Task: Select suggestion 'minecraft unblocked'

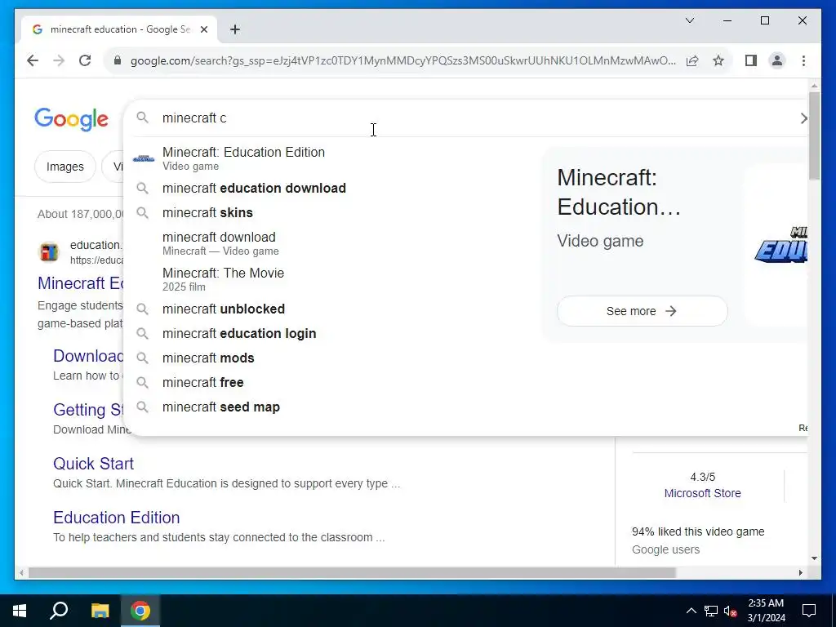Action: [x=331, y=309]
